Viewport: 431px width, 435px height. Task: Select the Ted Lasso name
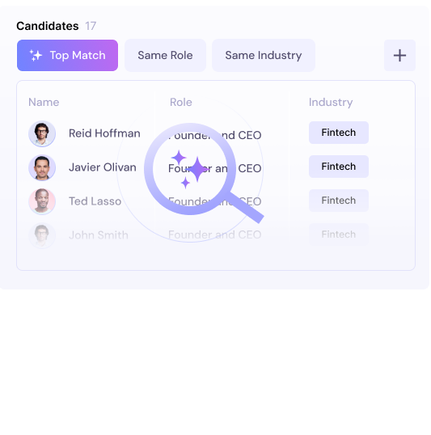[95, 201]
